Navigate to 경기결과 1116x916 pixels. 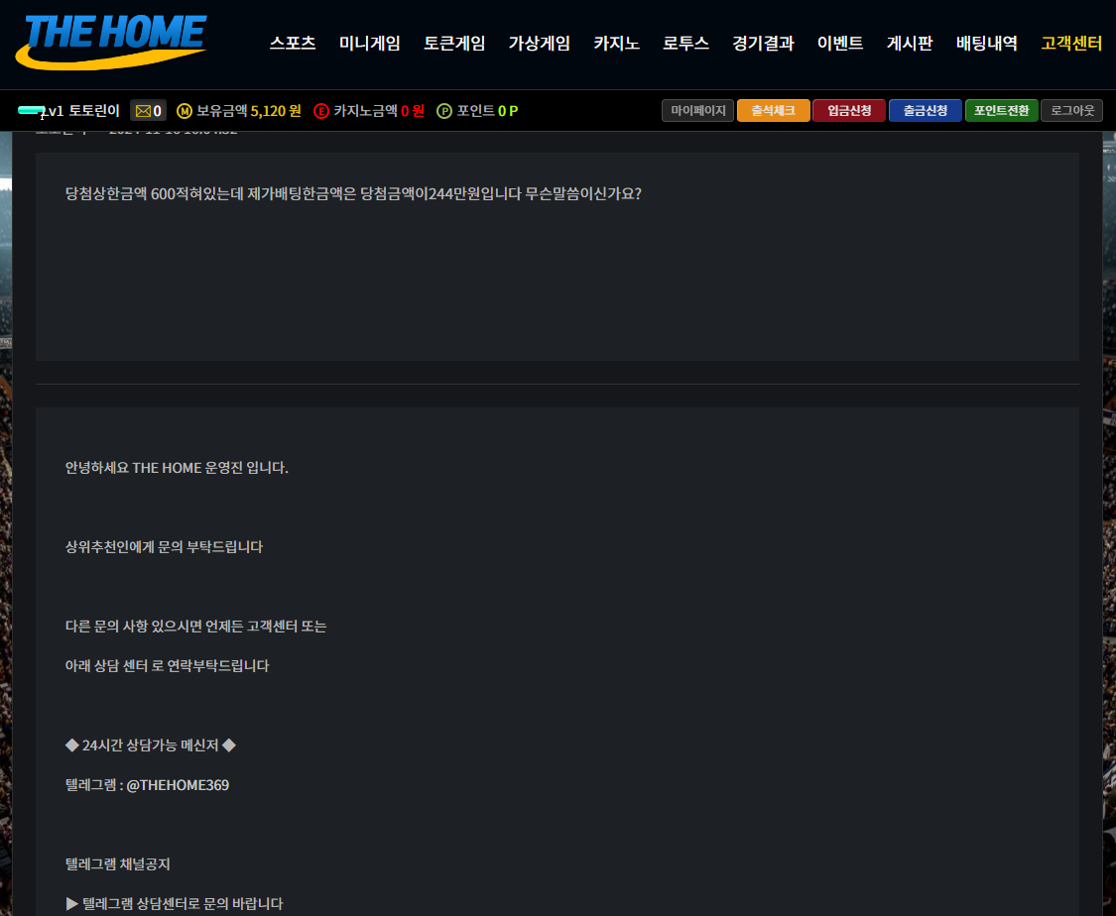pos(763,44)
